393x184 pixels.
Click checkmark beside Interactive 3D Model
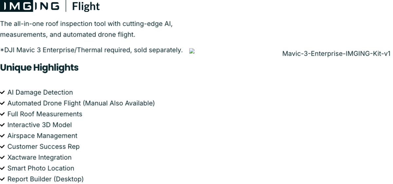pos(3,125)
